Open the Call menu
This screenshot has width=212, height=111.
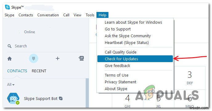(66, 15)
